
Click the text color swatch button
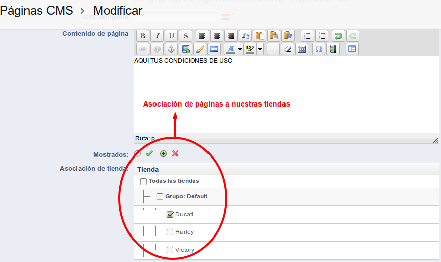(229, 49)
